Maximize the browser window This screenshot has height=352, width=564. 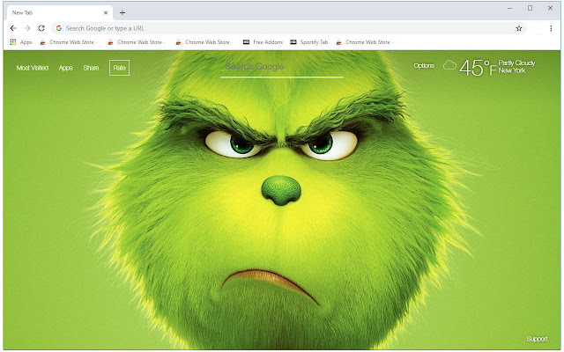(x=530, y=8)
